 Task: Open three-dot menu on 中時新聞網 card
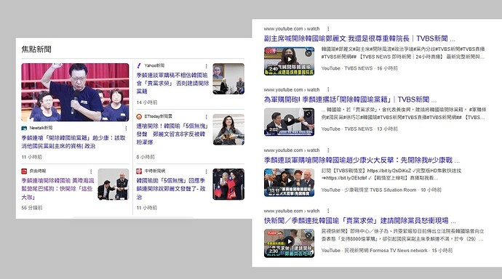pos(206,171)
